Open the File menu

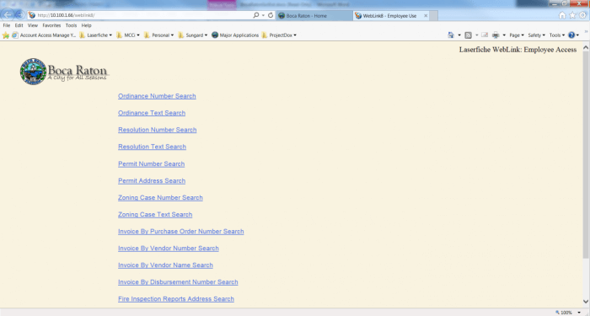point(7,25)
